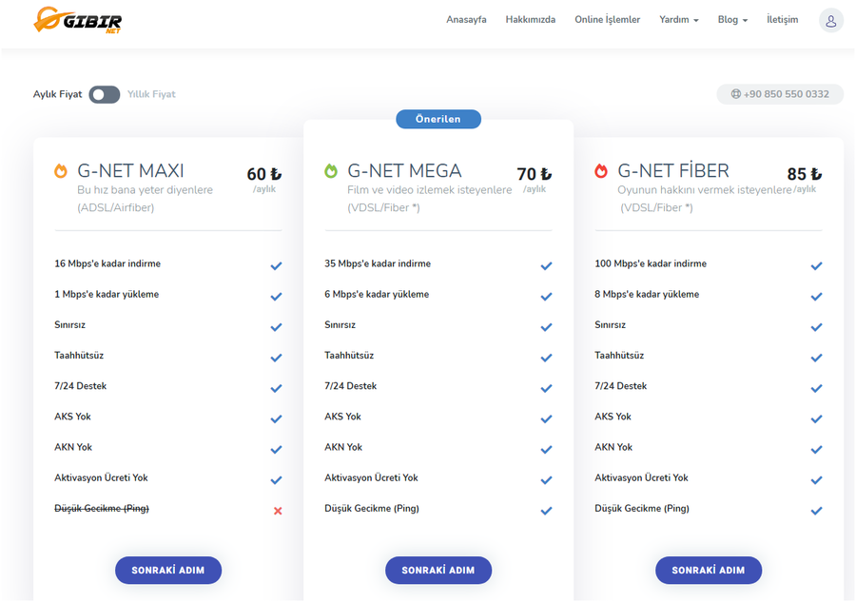Click checkmark for 35 Mbps'e kadar indirme

click(547, 265)
